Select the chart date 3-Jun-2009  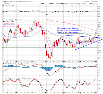[x=6, y=3]
